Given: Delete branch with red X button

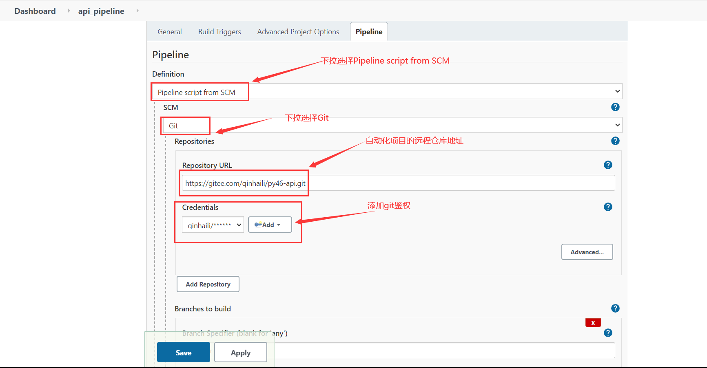Looking at the screenshot, I should pos(593,323).
